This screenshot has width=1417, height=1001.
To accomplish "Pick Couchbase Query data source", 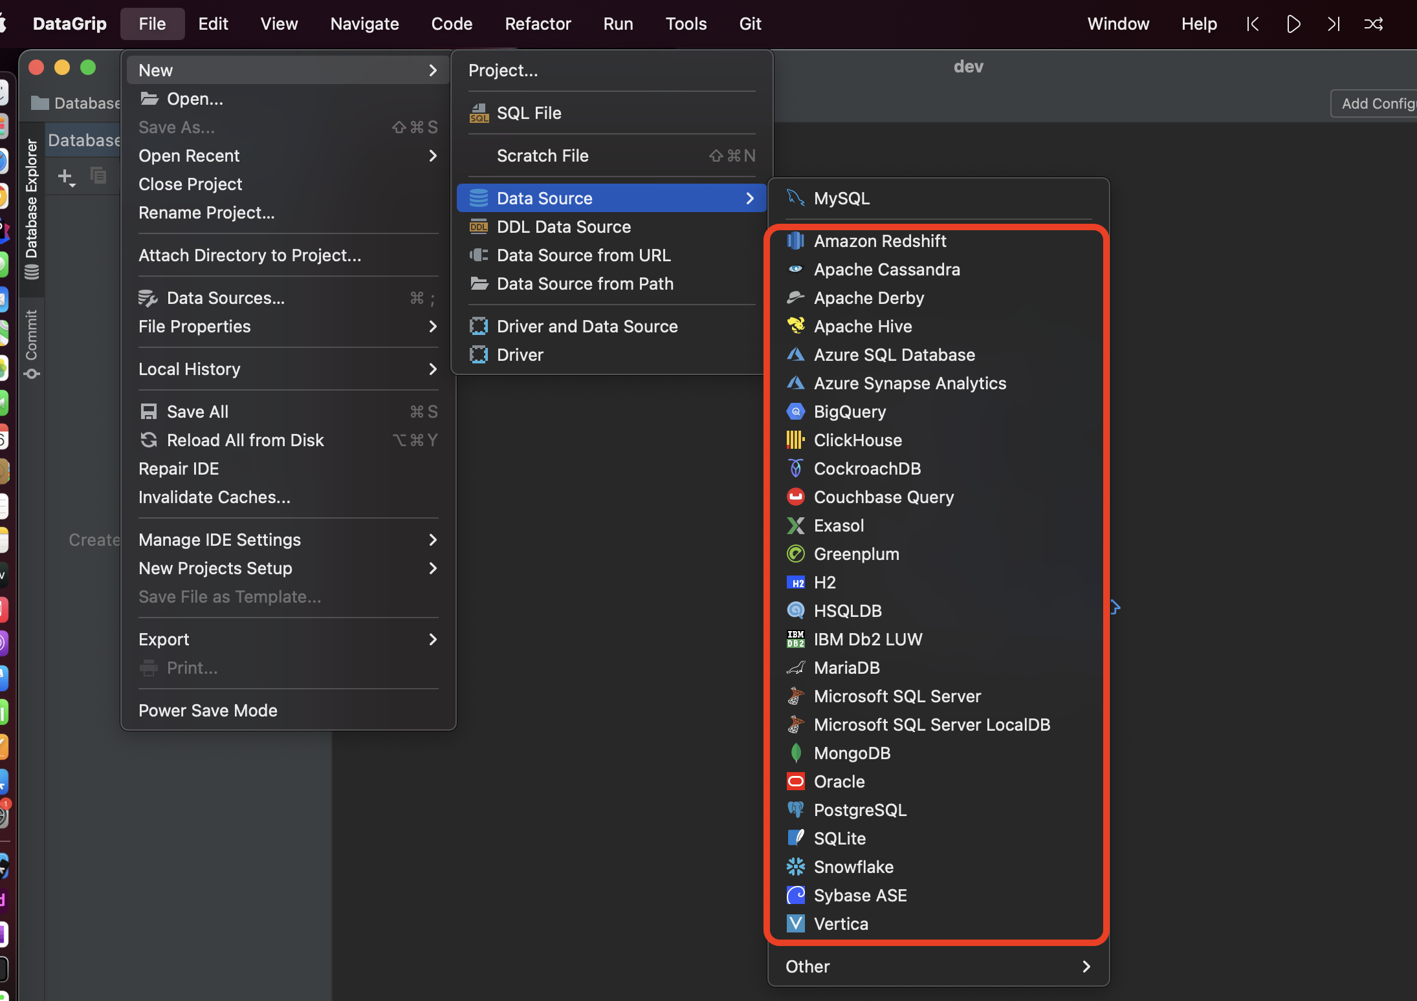I will click(938, 497).
